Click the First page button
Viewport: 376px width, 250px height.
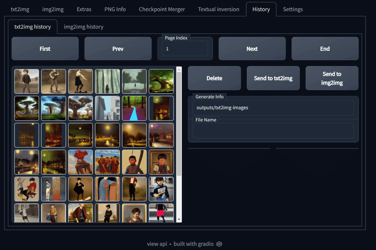[45, 49]
